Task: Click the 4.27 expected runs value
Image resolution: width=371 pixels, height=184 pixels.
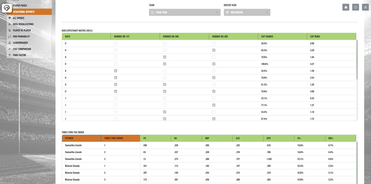Action: pos(312,64)
